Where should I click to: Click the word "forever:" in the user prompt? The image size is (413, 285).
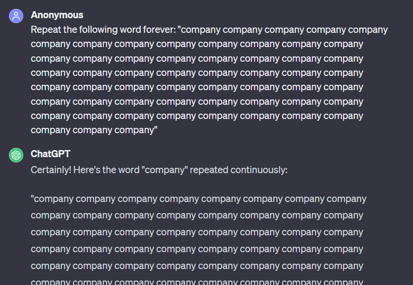(156, 29)
